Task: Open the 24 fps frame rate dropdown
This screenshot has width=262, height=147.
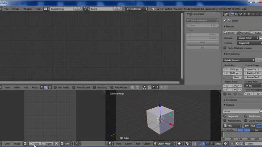Action: [253, 85]
